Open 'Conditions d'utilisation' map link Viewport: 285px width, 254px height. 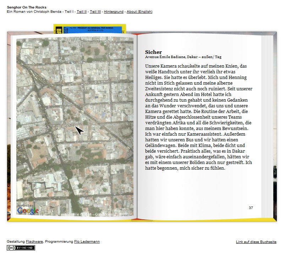click(114, 214)
